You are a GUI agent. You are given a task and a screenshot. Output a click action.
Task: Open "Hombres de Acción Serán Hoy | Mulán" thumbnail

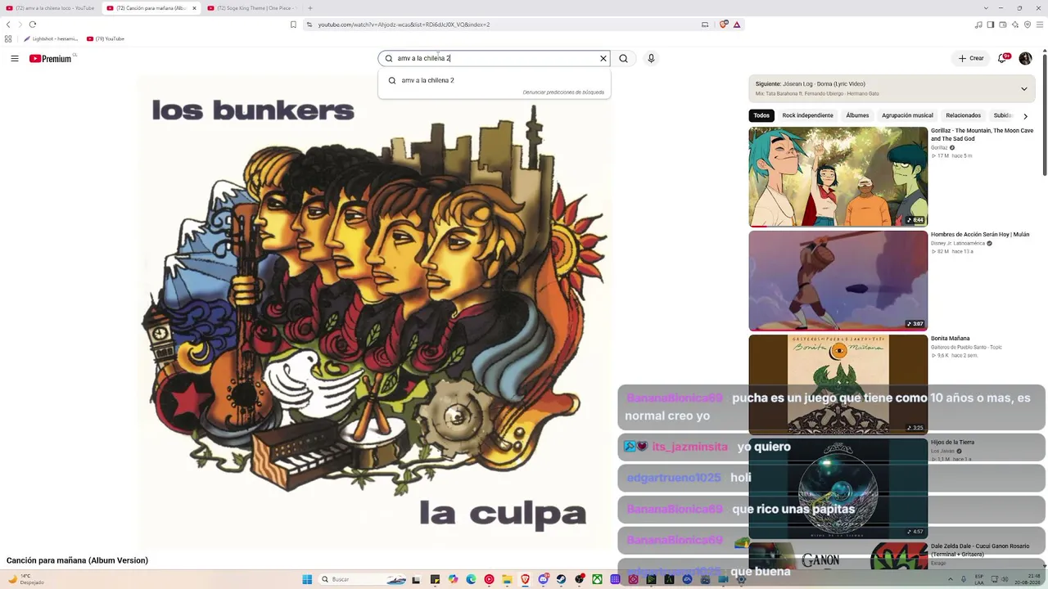[x=838, y=281]
